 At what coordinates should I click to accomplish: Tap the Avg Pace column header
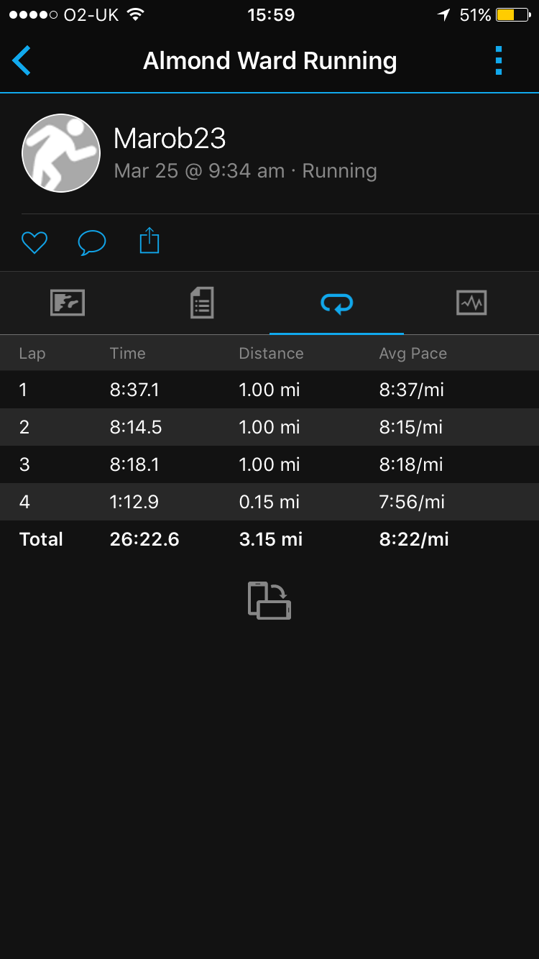[x=413, y=353]
